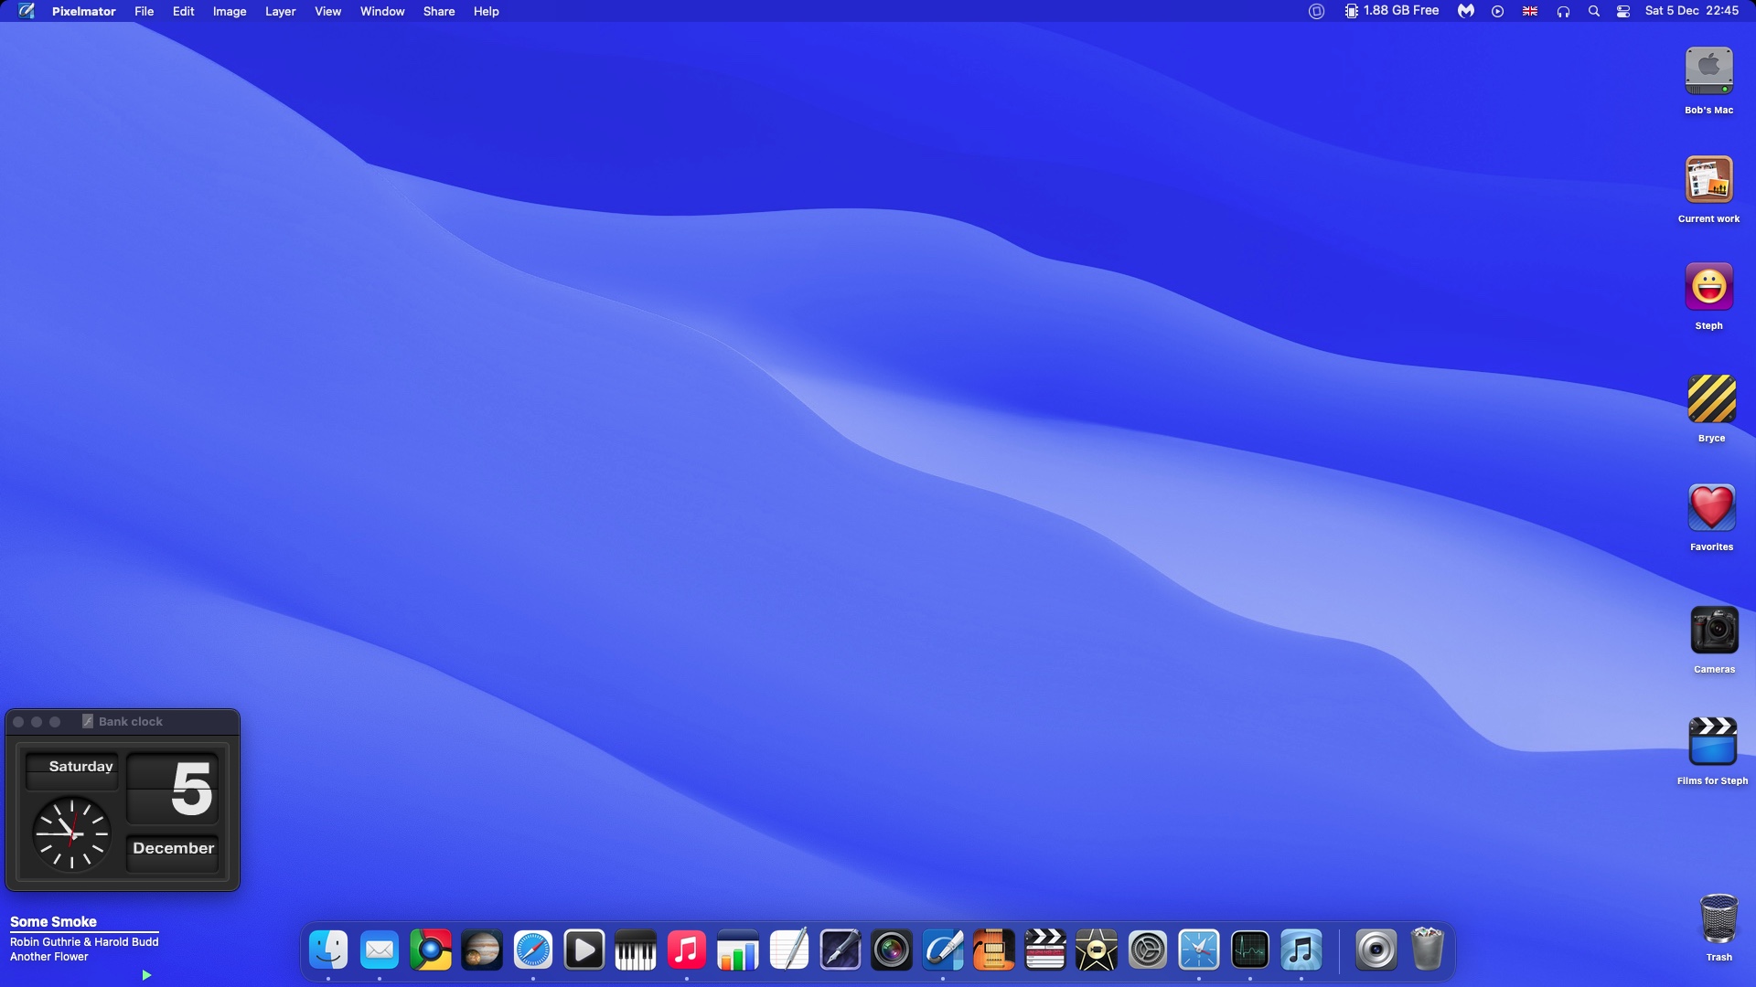This screenshot has width=1756, height=987.
Task: Click the large date number 5
Action: [172, 789]
